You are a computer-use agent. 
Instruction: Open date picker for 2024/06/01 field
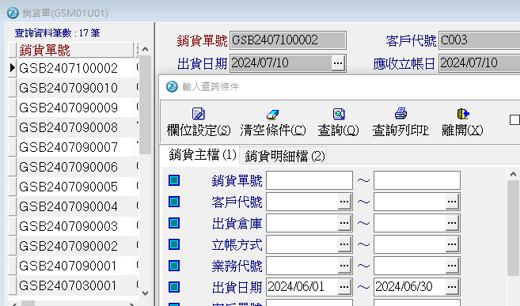coord(344,287)
